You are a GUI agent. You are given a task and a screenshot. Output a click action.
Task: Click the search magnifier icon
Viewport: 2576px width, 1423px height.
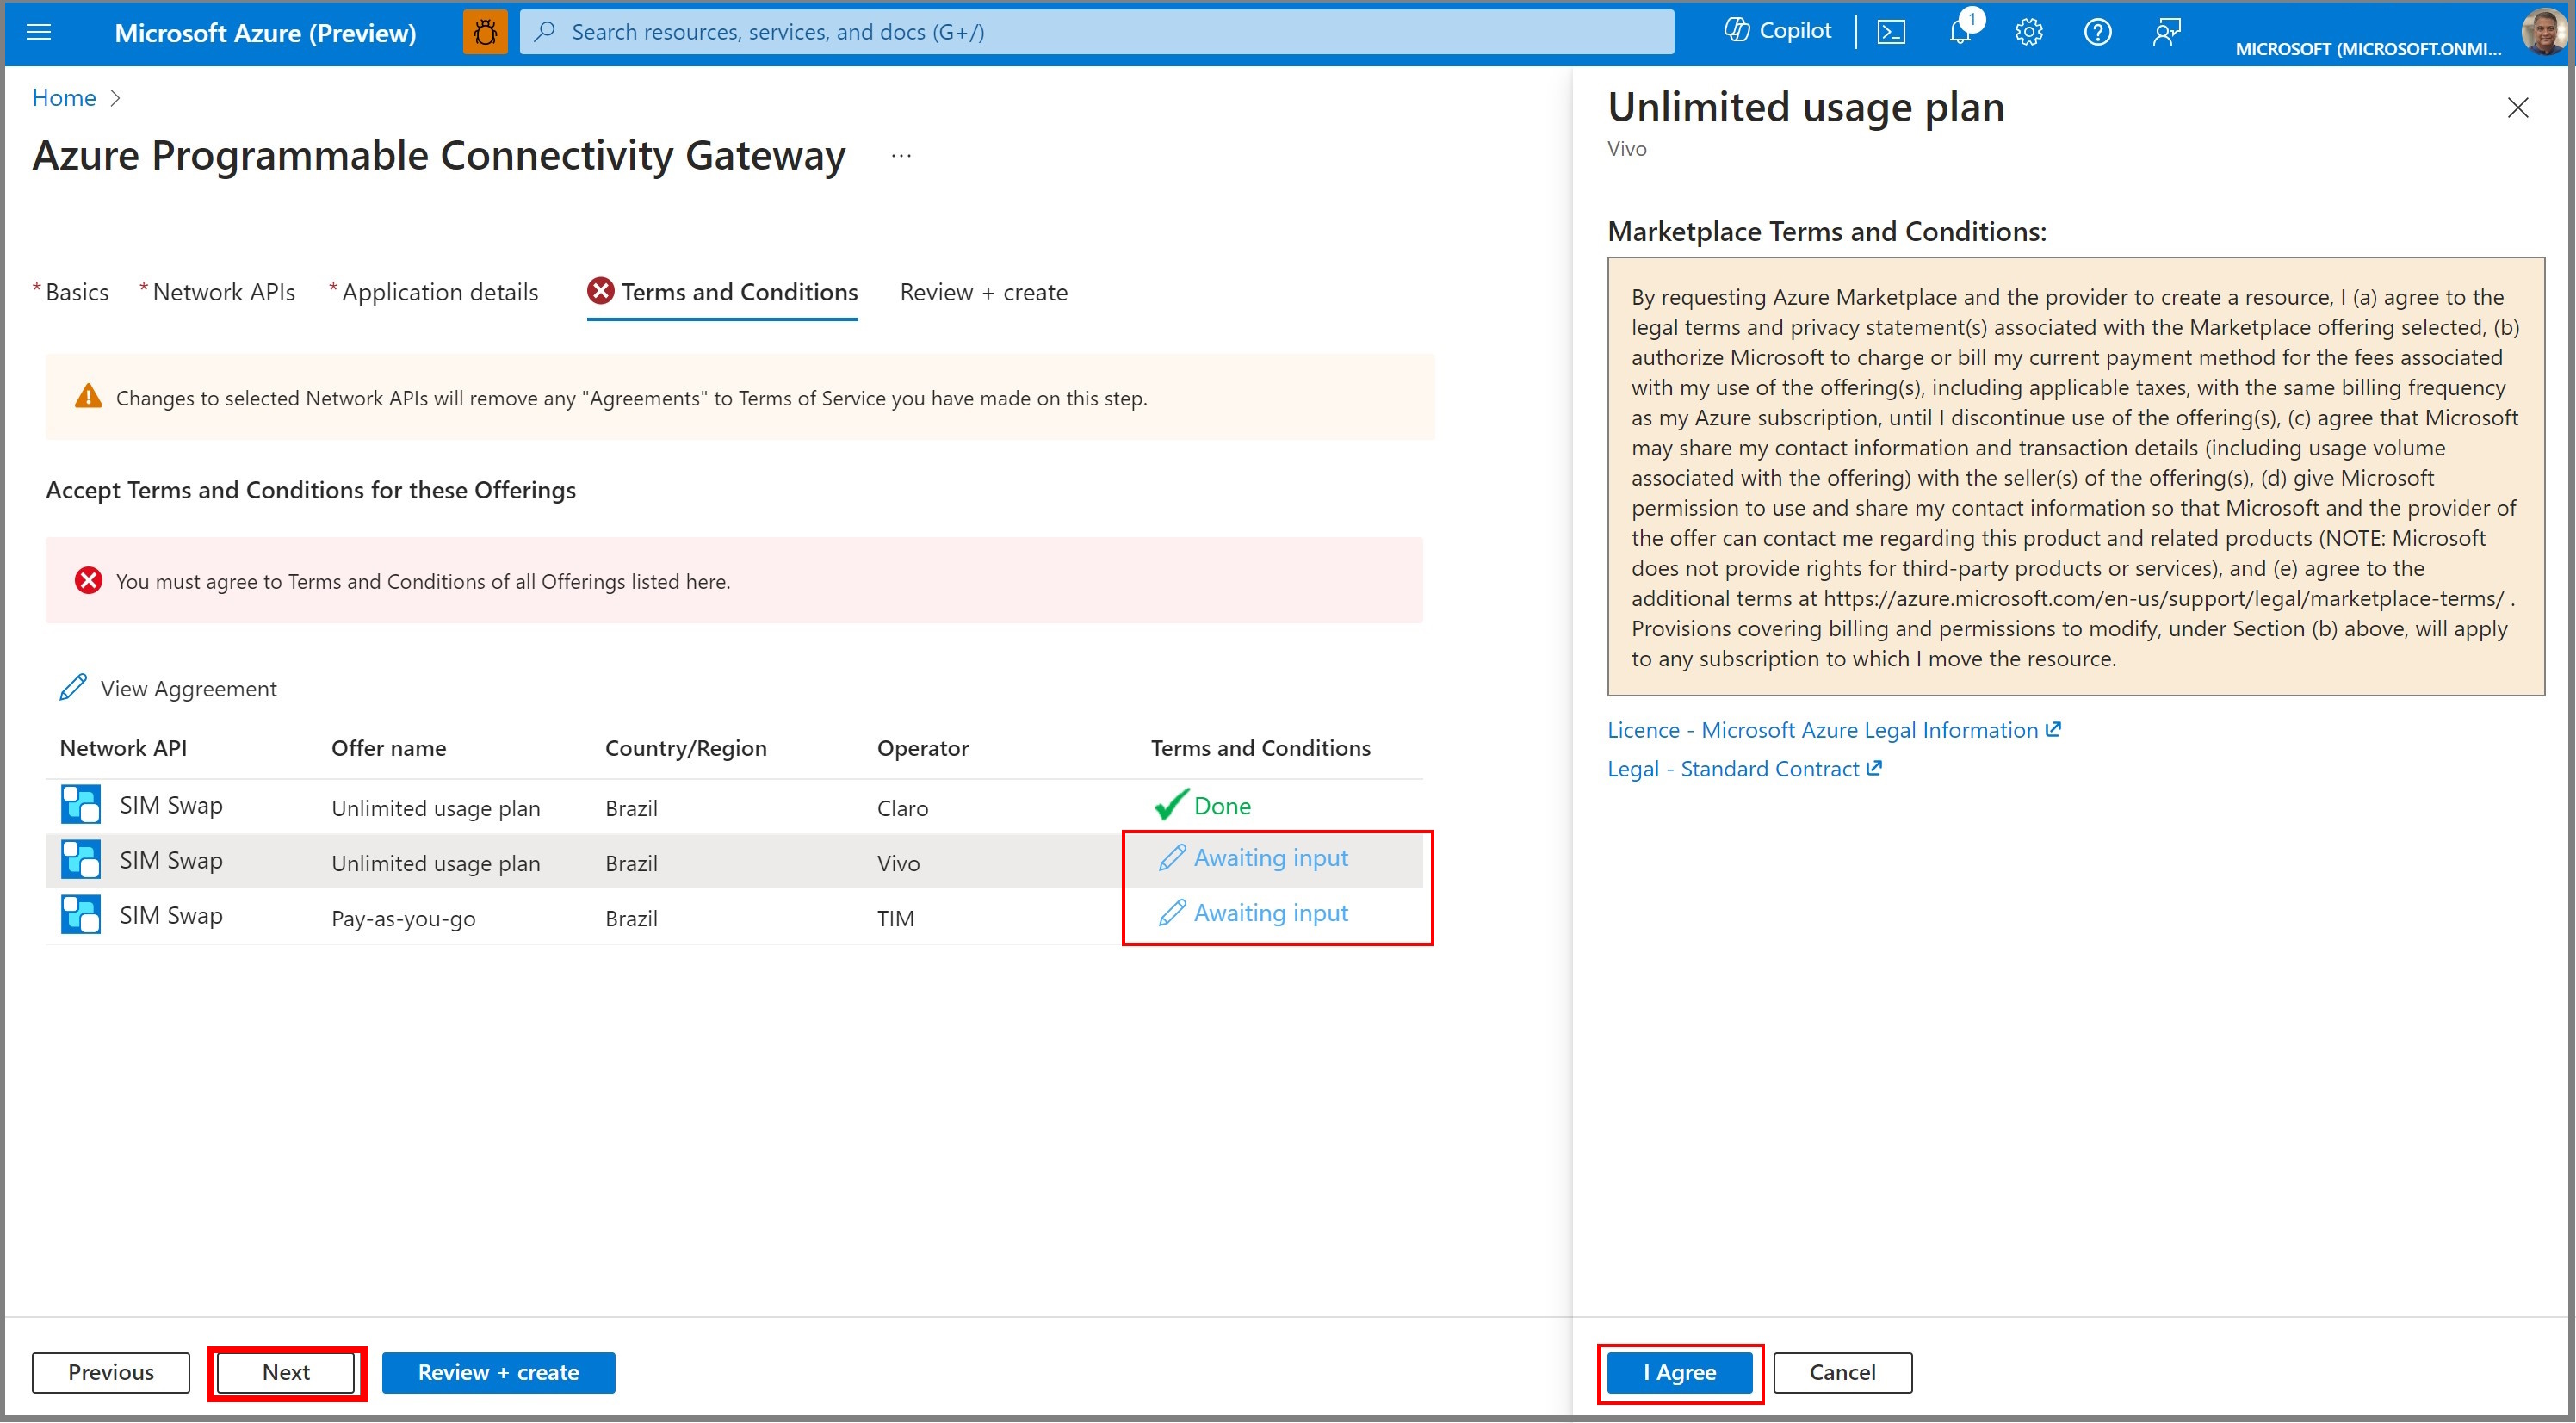(x=545, y=32)
